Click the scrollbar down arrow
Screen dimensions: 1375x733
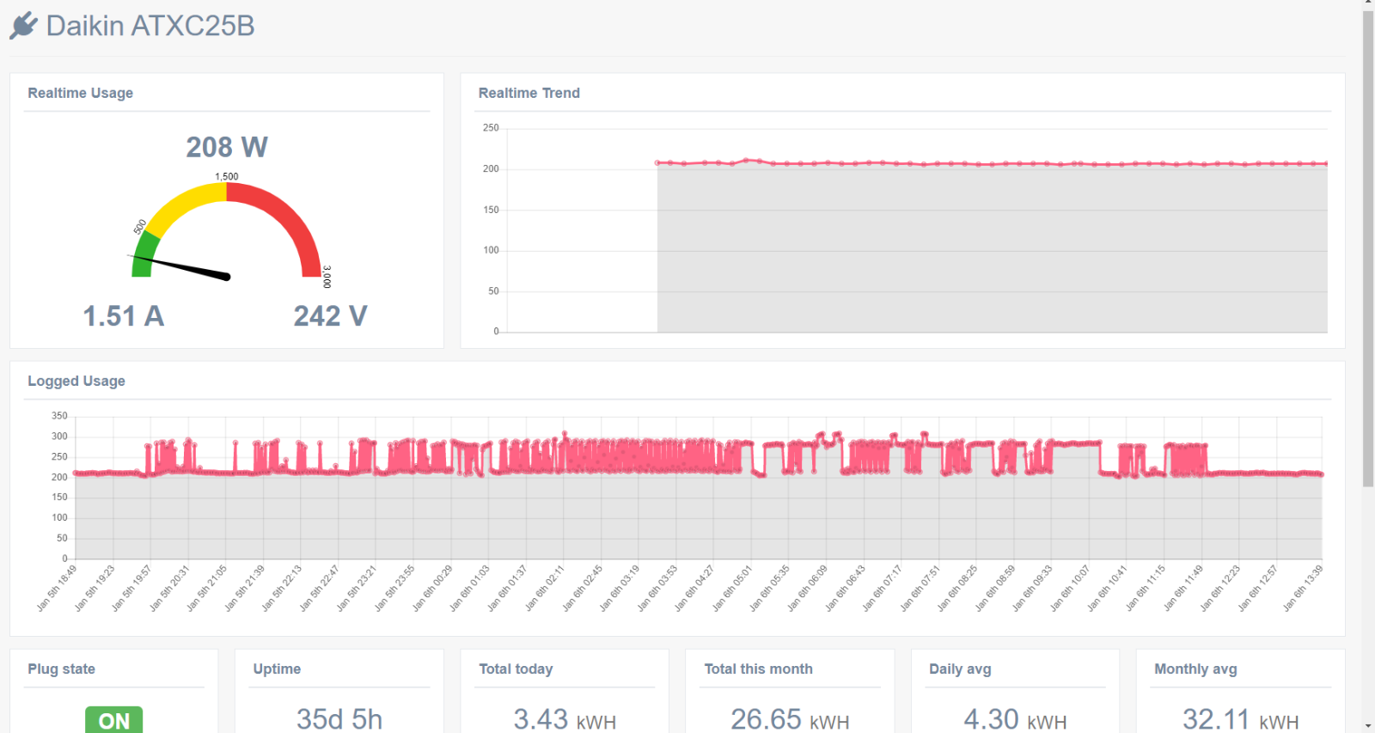[x=1368, y=727]
